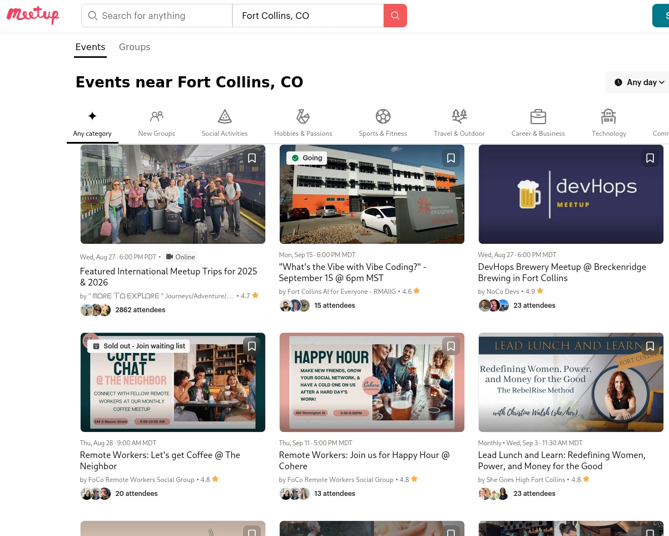Click the Going badge on Vibe Coding
This screenshot has width=669, height=536.
pos(306,158)
